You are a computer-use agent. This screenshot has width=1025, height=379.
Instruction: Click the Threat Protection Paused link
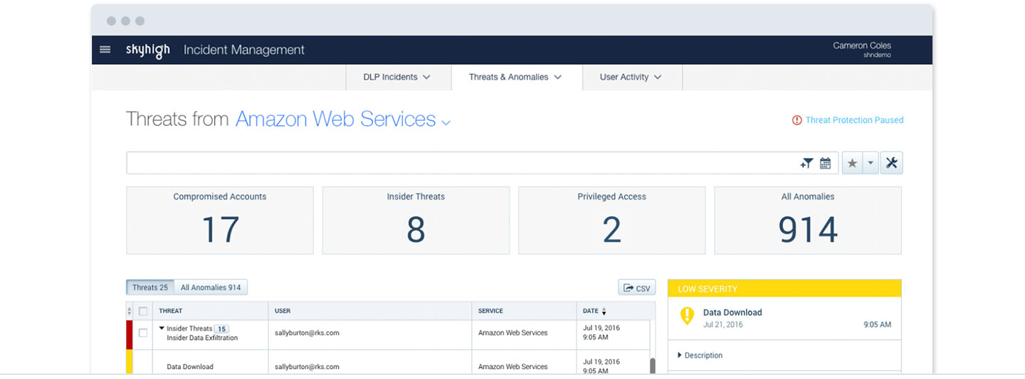pos(854,120)
